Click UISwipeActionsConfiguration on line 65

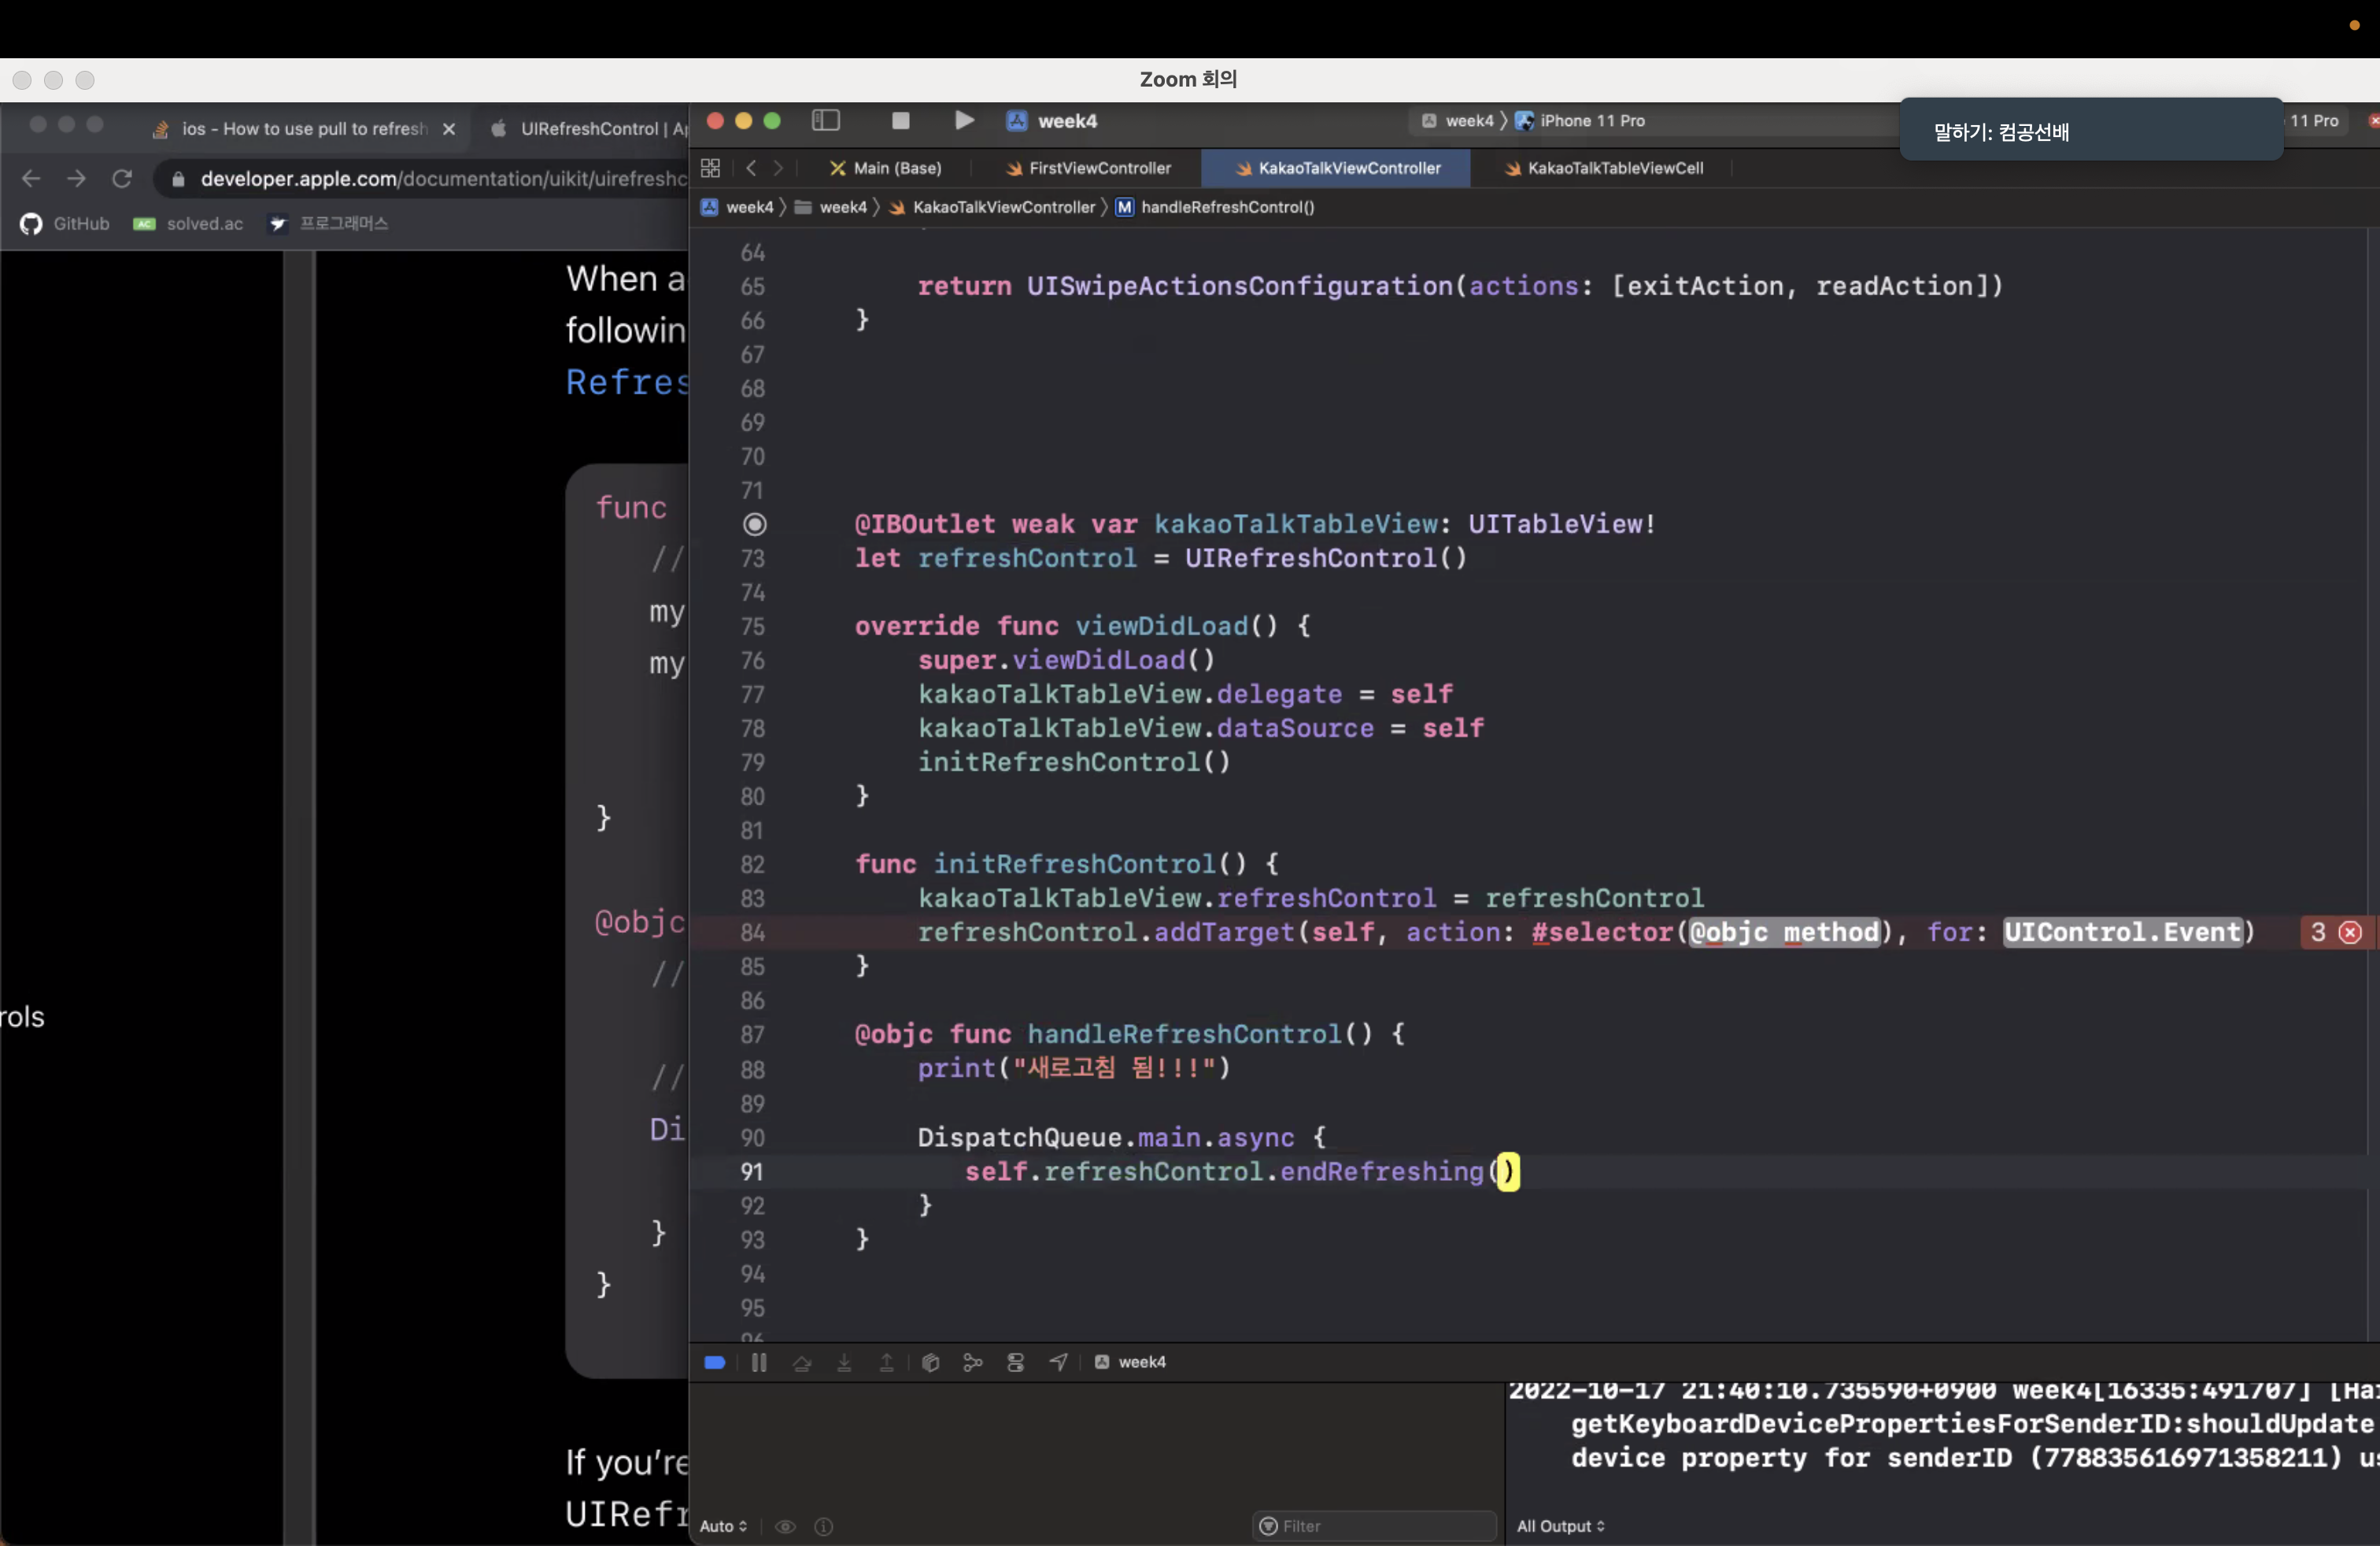pos(1239,286)
